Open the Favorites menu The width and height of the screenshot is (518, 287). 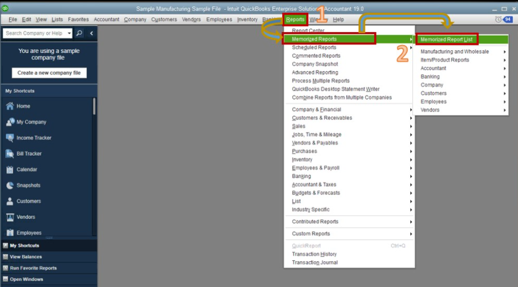(78, 19)
